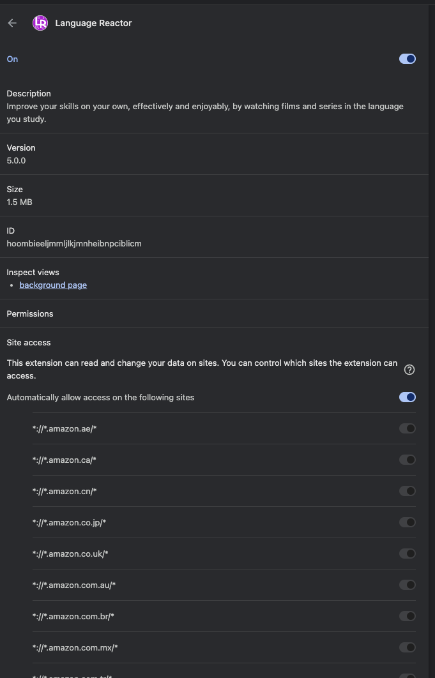Click the Language Reactor logo icon

coord(40,23)
